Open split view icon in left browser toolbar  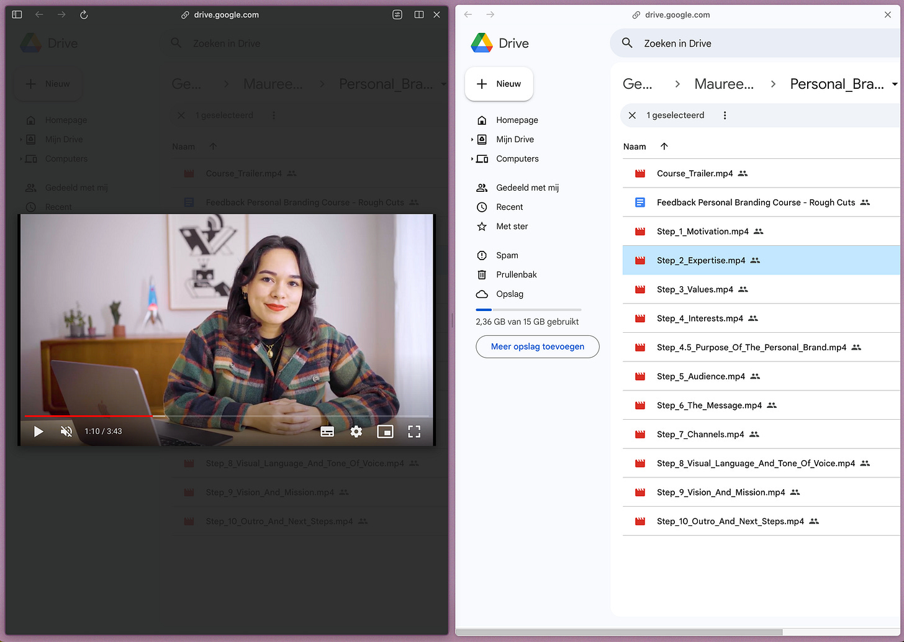pos(419,14)
